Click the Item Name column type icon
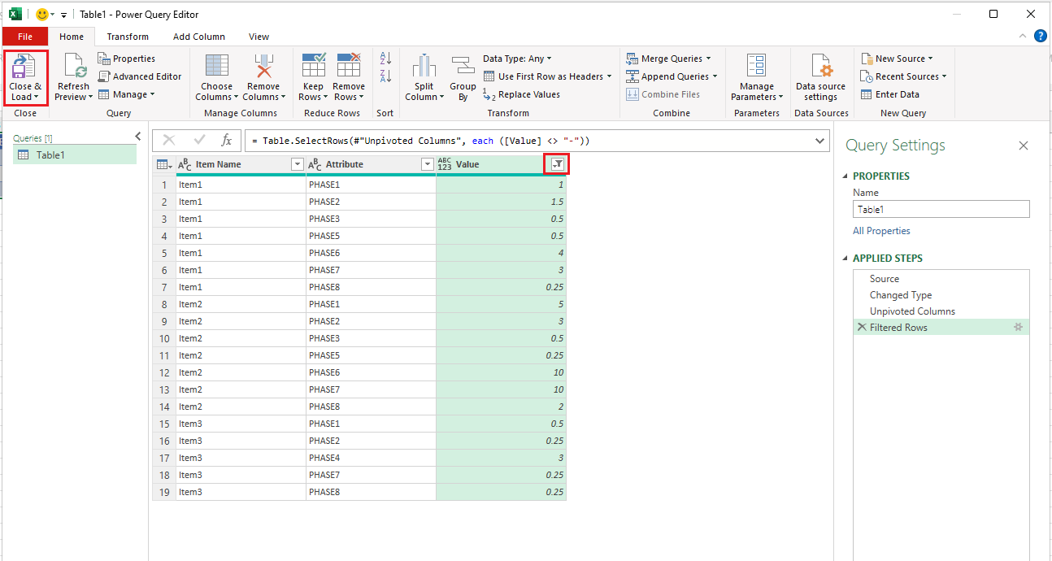 coord(185,164)
